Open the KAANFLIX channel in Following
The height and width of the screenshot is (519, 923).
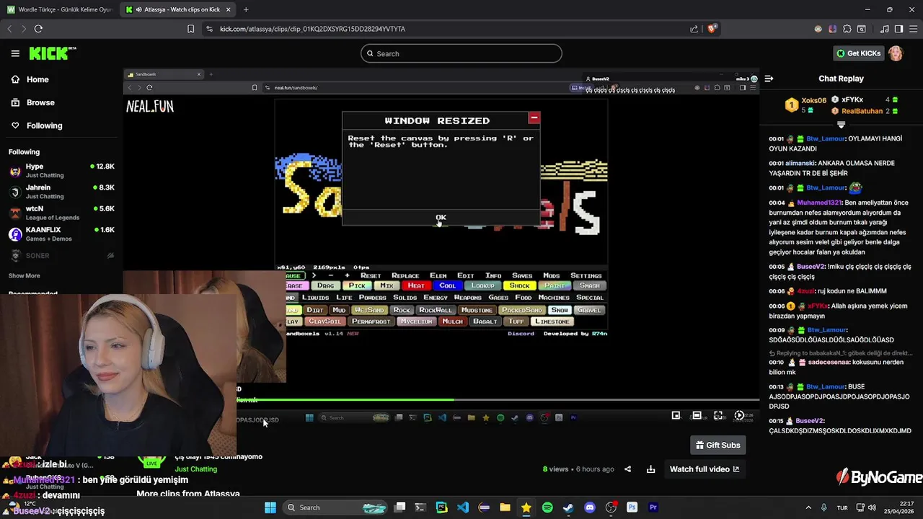tap(61, 234)
